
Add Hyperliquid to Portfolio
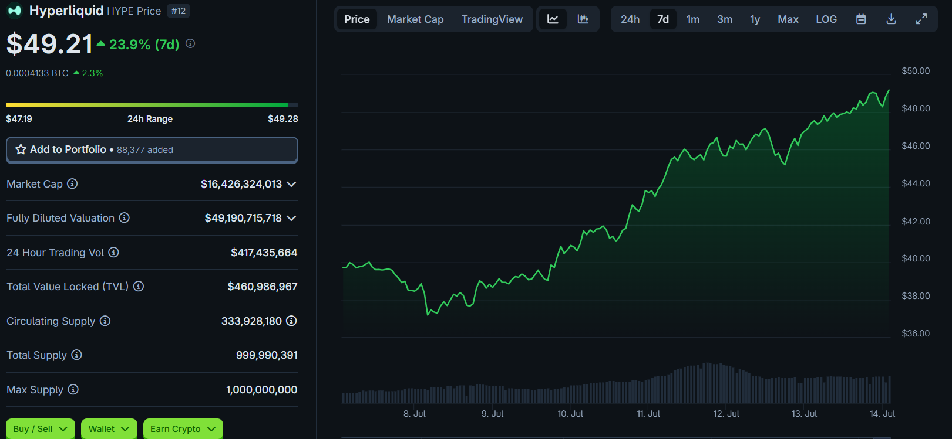(152, 149)
